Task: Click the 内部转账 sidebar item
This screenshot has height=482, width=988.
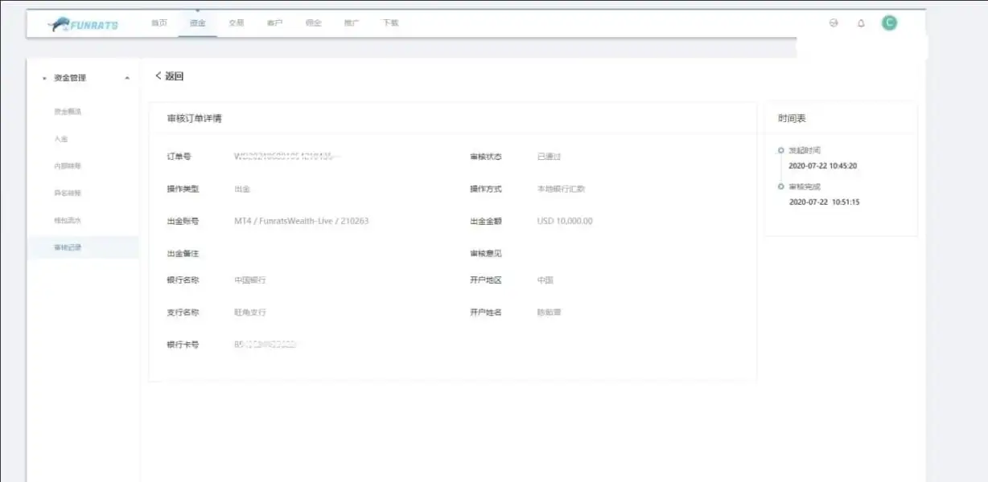Action: 68,165
